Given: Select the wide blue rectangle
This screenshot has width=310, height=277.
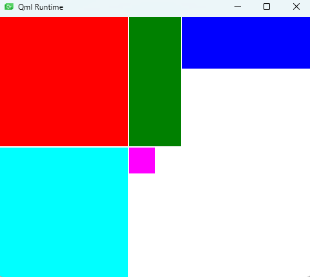Looking at the screenshot, I should pos(246,43).
